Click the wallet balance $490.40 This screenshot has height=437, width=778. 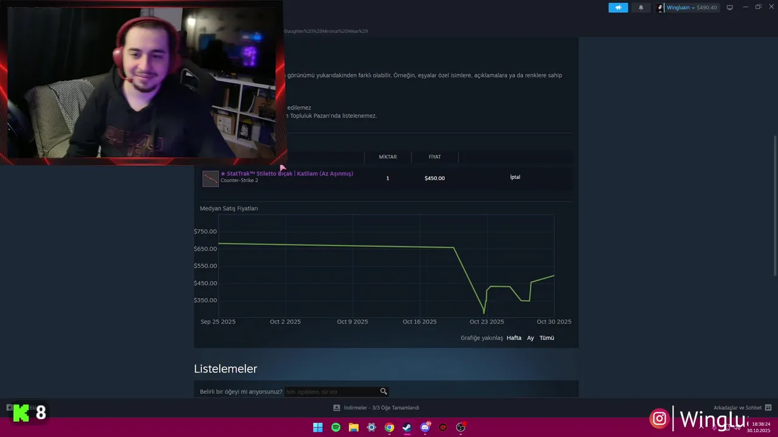point(707,7)
